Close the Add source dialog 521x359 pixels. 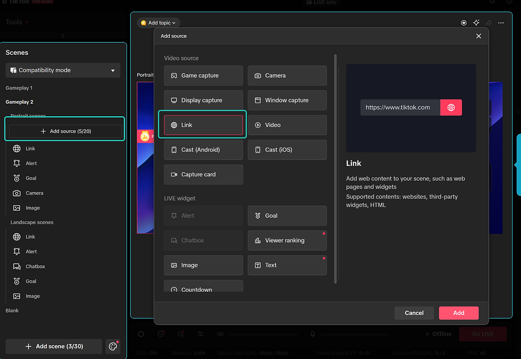coord(478,36)
